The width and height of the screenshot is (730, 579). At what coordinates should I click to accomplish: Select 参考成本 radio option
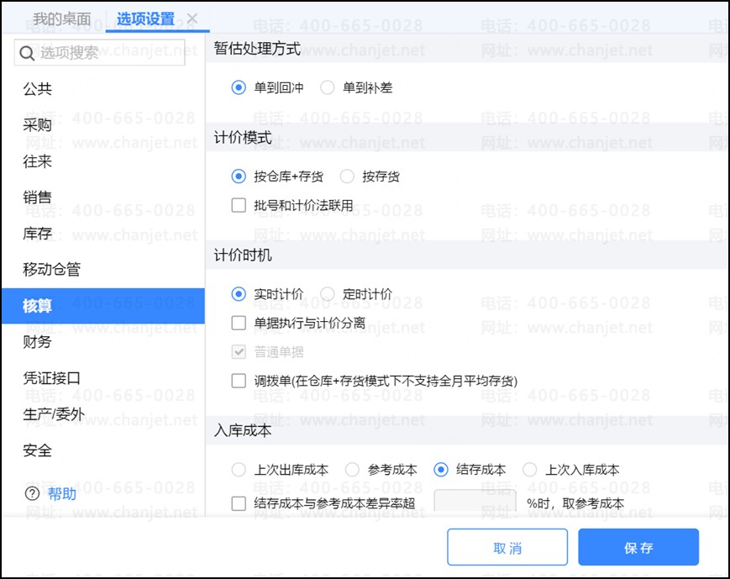pos(352,470)
